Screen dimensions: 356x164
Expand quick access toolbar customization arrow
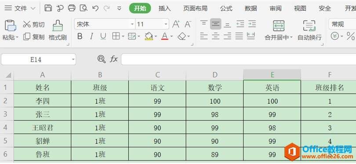[x=119, y=9]
